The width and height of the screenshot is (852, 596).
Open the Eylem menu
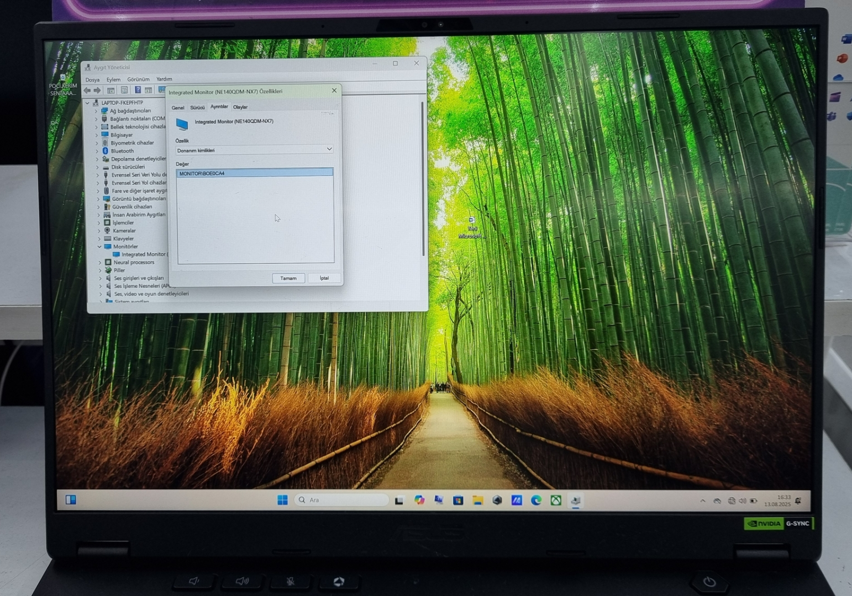click(x=113, y=79)
